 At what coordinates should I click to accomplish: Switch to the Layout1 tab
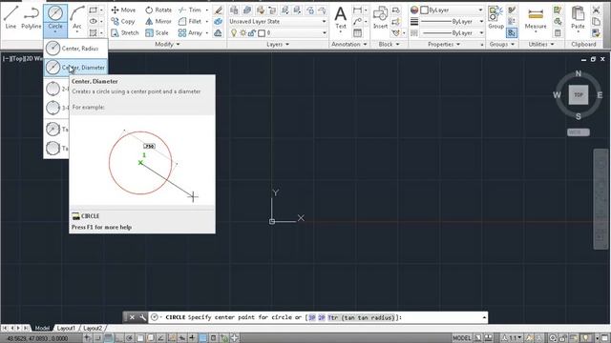66,328
